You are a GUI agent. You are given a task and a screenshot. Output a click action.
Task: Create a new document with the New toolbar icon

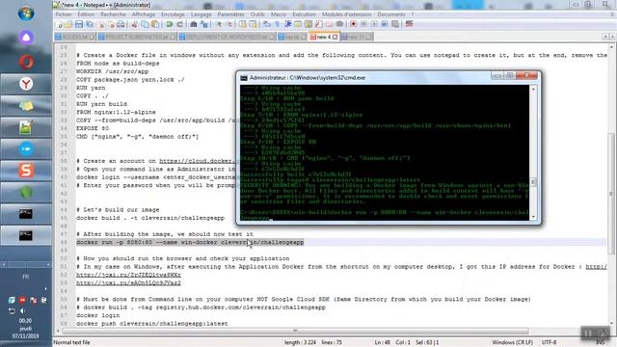click(60, 24)
